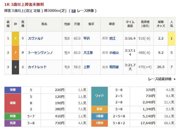Open horse スヴァルナ profile
The image size is (178, 129).
point(36,39)
